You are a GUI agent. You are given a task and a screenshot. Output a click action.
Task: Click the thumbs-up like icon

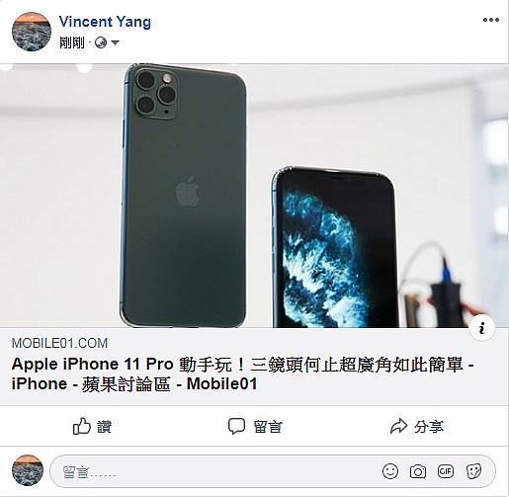point(81,426)
